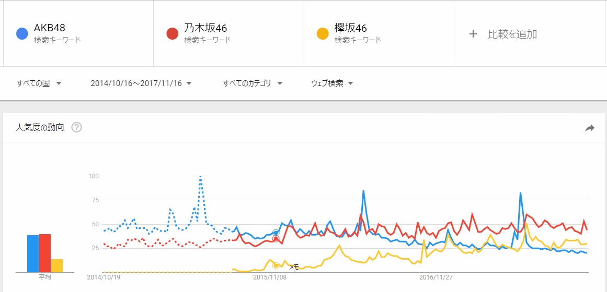Click the yellow average bar for 欅坂46
Image resolution: width=607 pixels, height=292 pixels.
pyautogui.click(x=57, y=265)
